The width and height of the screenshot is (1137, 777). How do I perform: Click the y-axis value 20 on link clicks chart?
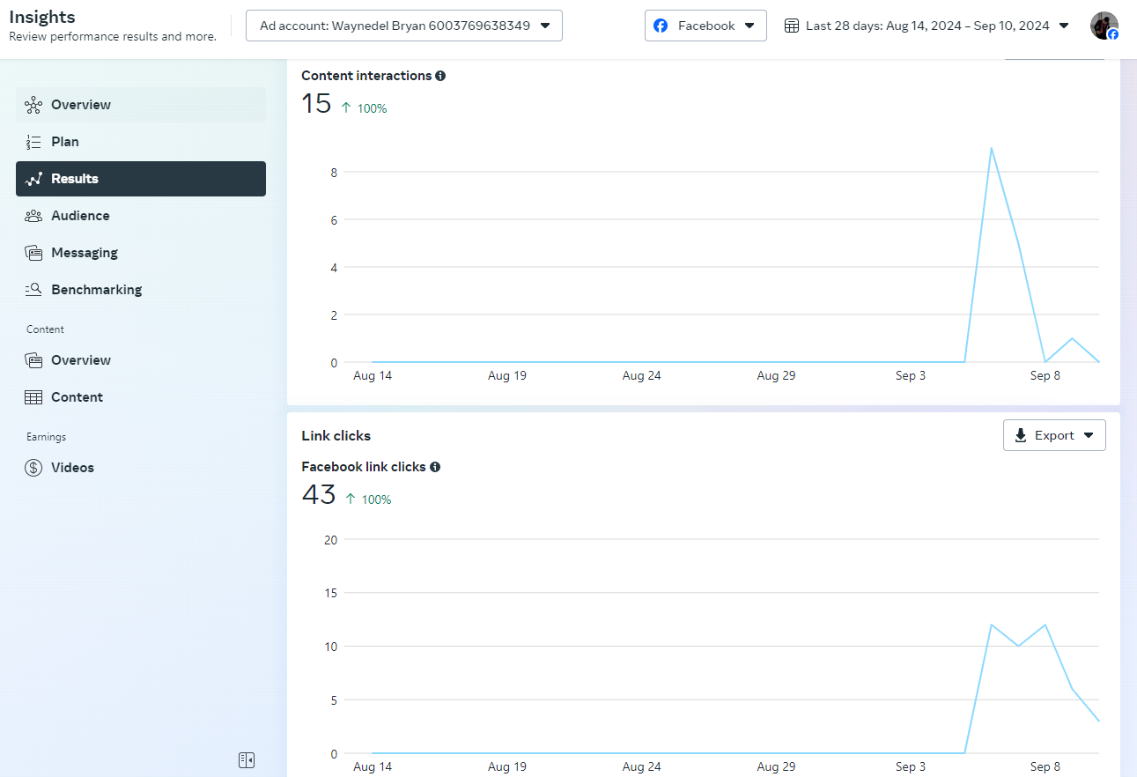331,539
